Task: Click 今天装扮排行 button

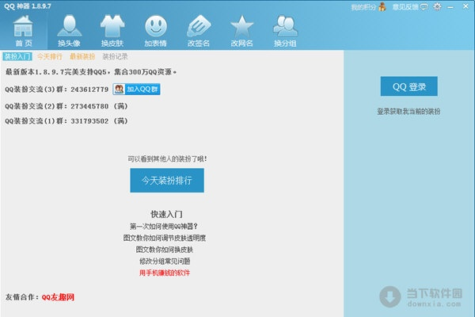Action: point(167,181)
